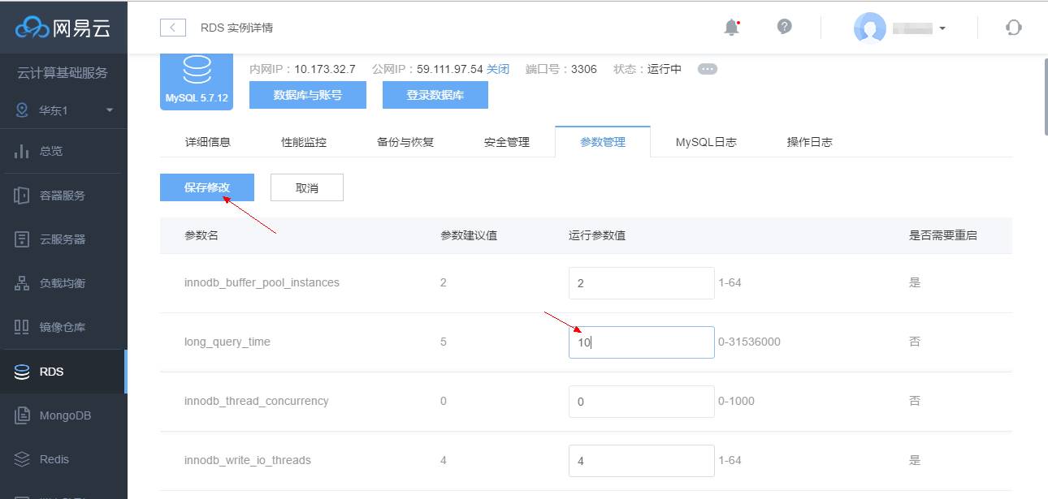Expand the ellipsis next to 运行中 status
The height and width of the screenshot is (499, 1048).
(x=707, y=69)
